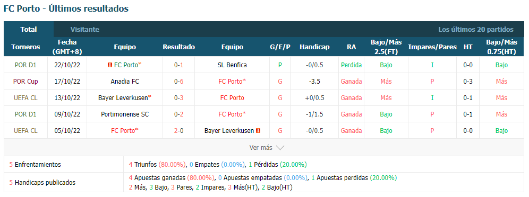Click the 0-3 score against Bayer Leverkusen
Image resolution: width=529 pixels, height=197 pixels.
[x=179, y=98]
